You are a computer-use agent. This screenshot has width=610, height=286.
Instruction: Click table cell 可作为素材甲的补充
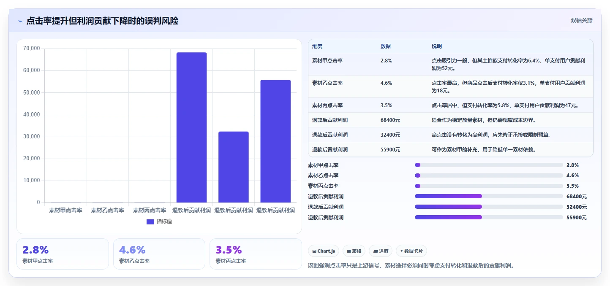point(510,149)
